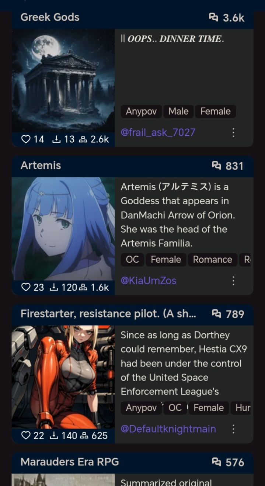Click chat icon next to 831
Image resolution: width=265 pixels, height=486 pixels.
click(217, 165)
